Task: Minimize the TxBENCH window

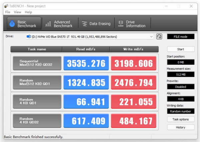Action: coord(166,6)
